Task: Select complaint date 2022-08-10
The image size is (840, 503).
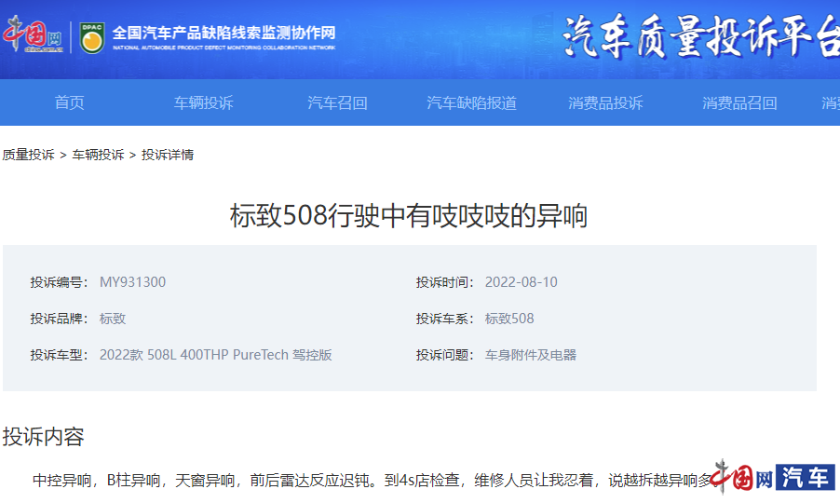Action: [522, 281]
